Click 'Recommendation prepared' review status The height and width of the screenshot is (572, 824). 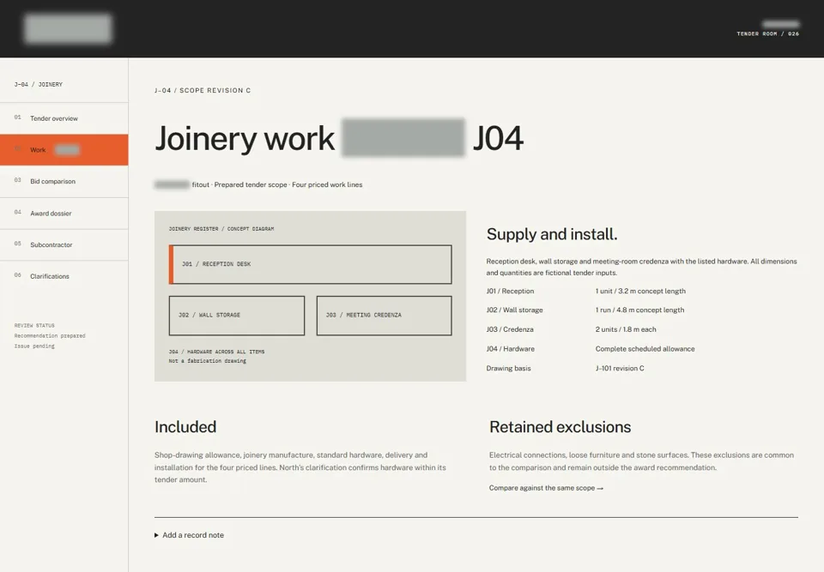(x=50, y=335)
